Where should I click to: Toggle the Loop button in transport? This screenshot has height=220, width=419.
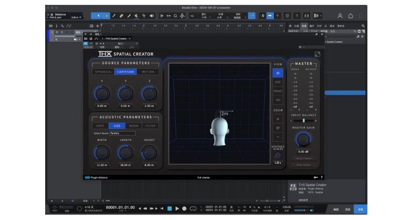pyautogui.click(x=193, y=209)
